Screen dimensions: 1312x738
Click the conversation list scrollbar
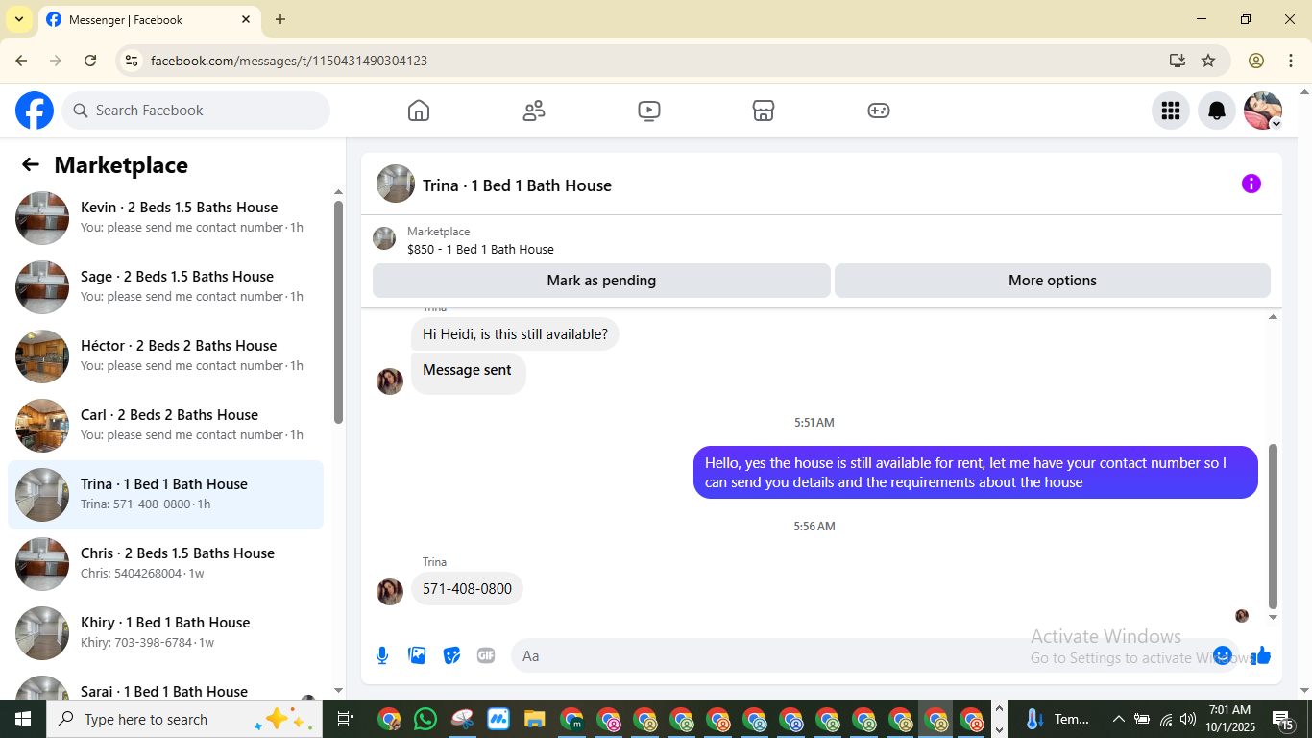click(x=338, y=311)
